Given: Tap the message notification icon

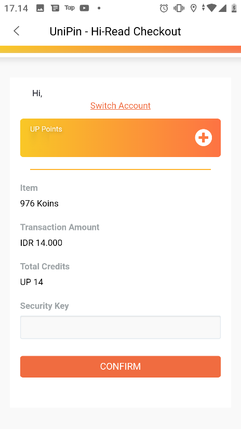Looking at the screenshot, I should tap(55, 8).
